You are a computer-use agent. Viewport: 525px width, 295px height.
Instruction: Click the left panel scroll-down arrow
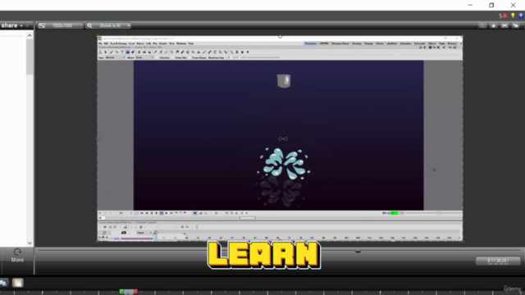pos(30,243)
